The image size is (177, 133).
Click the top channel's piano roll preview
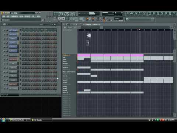(39, 30)
